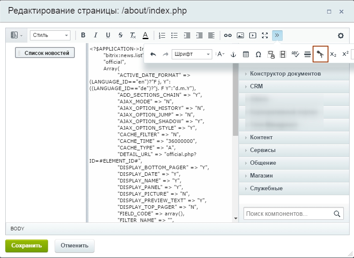
Task: Click the insert video icon
Action: 252,36
